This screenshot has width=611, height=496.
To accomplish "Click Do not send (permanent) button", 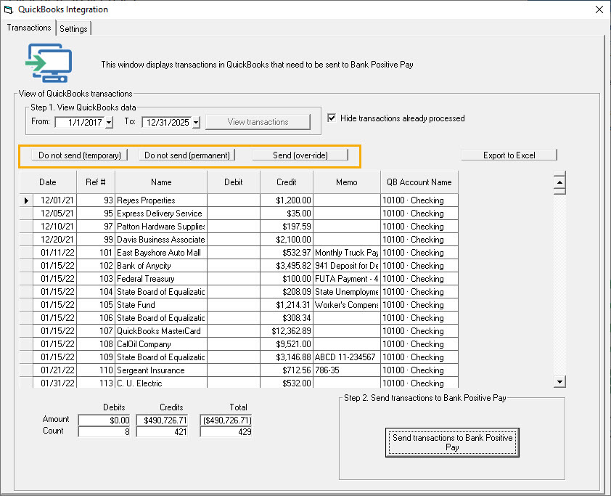I will point(187,155).
